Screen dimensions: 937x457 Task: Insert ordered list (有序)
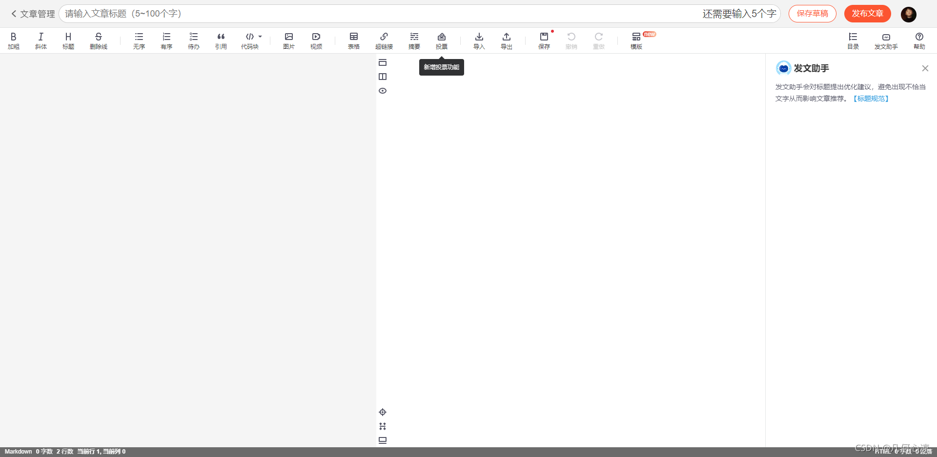click(x=166, y=40)
